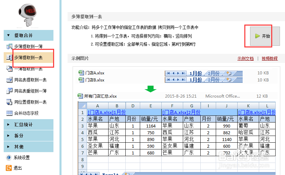Click the green play arrow icon

tap(257, 36)
